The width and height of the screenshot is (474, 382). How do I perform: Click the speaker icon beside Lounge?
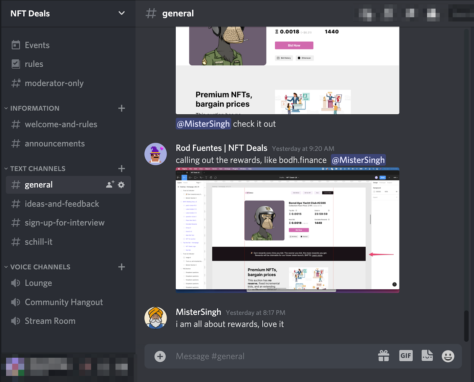click(16, 283)
